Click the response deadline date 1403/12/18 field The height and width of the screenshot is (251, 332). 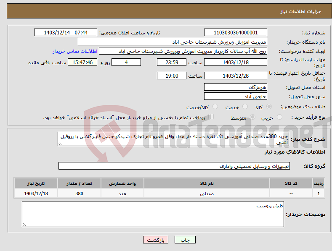(236, 62)
